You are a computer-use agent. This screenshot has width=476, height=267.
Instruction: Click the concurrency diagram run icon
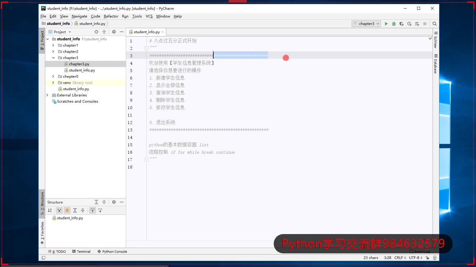tap(417, 24)
